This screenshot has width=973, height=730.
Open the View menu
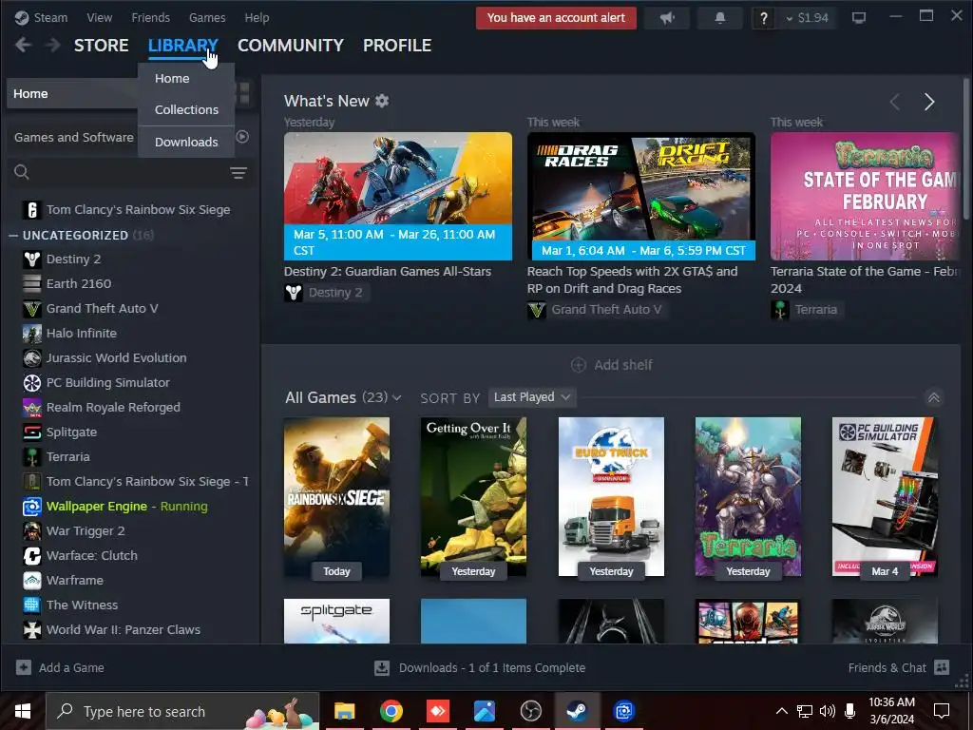click(x=99, y=17)
